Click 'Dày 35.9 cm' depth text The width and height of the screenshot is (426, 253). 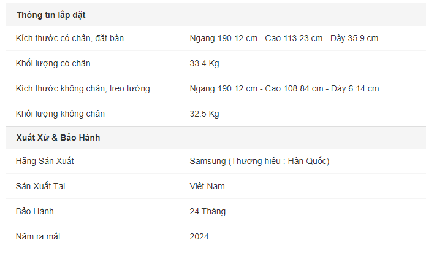pos(354,38)
